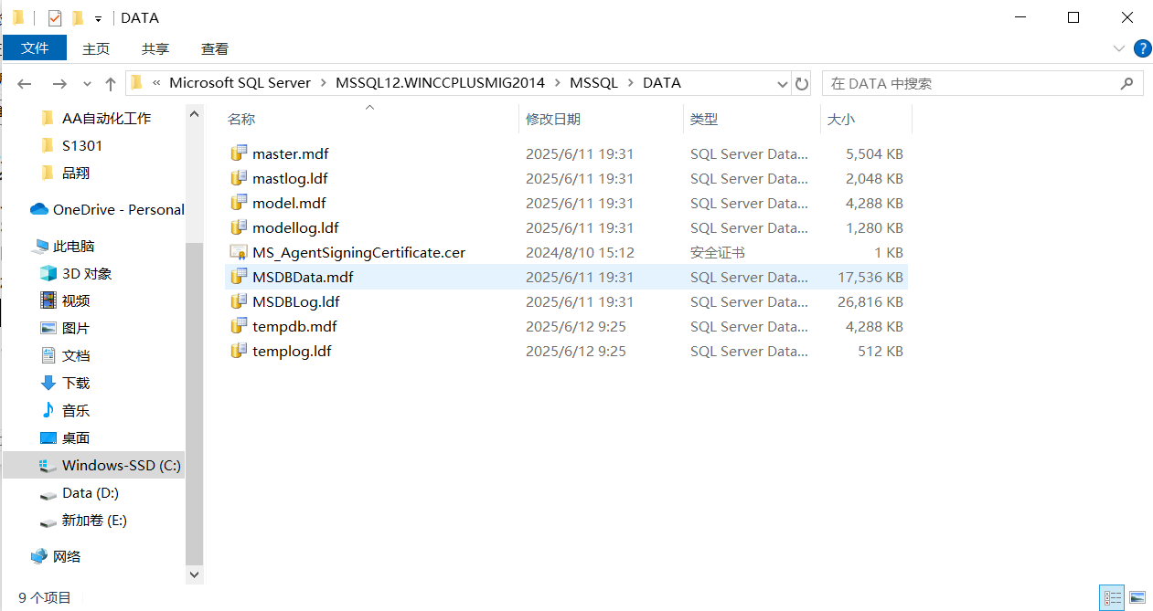The width and height of the screenshot is (1153, 611).
Task: Open 文档 in the navigation pane
Action: (76, 355)
